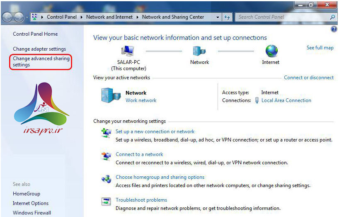The width and height of the screenshot is (339, 217).
Task: Expand arrow after Control Panel breadcrumb
Action: pyautogui.click(x=82, y=17)
